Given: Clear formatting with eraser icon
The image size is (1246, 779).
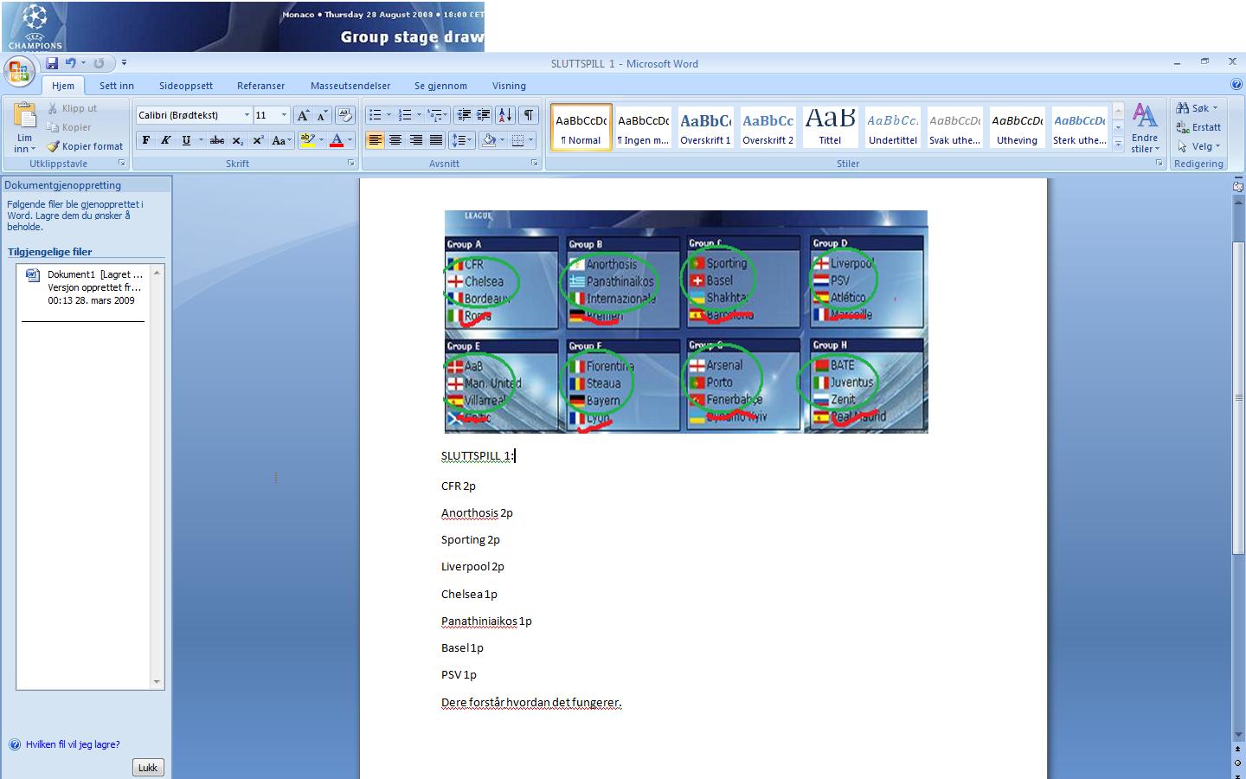Looking at the screenshot, I should click(344, 115).
